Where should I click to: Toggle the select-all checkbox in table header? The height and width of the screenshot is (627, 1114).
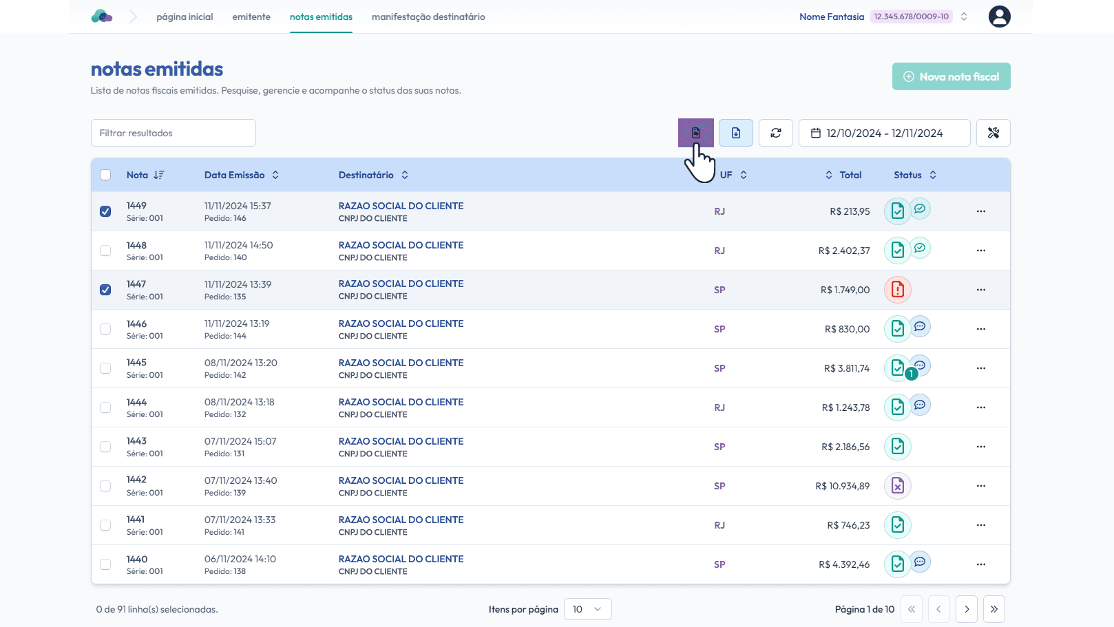tap(105, 175)
